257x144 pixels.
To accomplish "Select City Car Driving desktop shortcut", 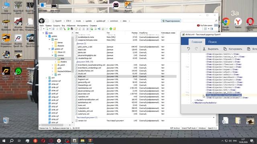I will tap(18, 74).
